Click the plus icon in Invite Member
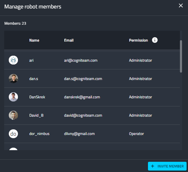This screenshot has height=172, width=188. pos(153,166)
